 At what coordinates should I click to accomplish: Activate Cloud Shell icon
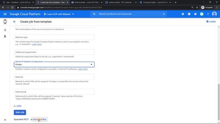(189, 14)
